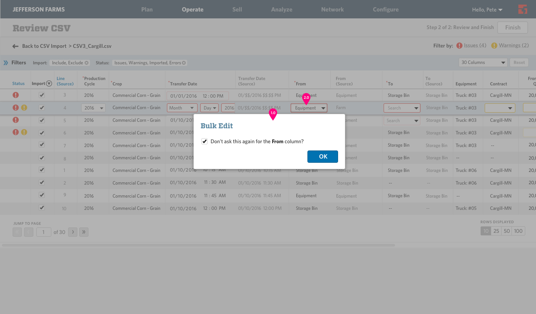Viewport: 536px width, 314px height.
Task: Uncheck Import checkbox for line 7
Action: coord(42,145)
